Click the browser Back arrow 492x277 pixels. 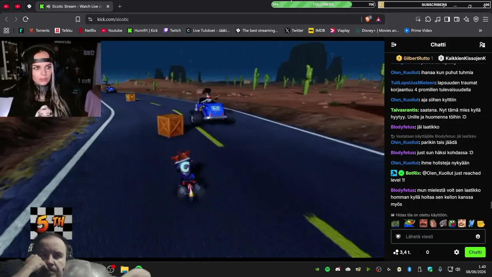click(x=7, y=19)
